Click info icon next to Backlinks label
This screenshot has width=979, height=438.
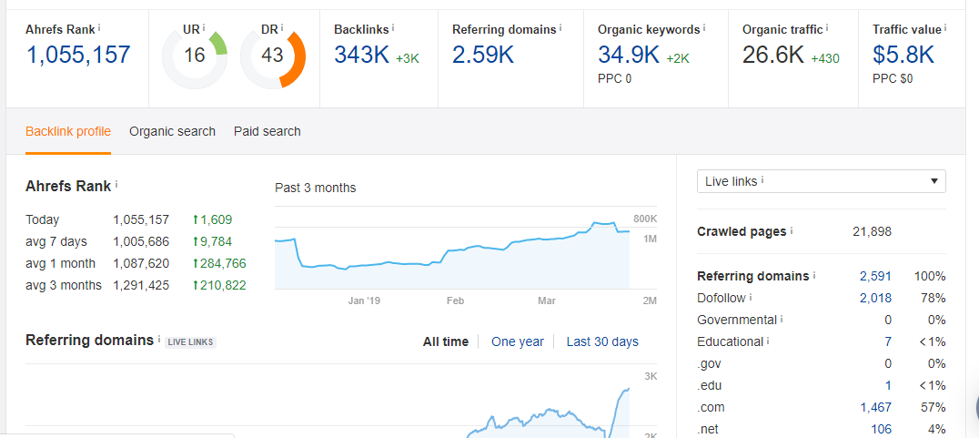[x=393, y=27]
